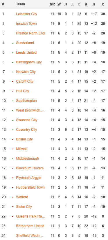This screenshot has width=108, height=240.
Task: Click the red down arrow beside Watford
Action: (12, 197)
